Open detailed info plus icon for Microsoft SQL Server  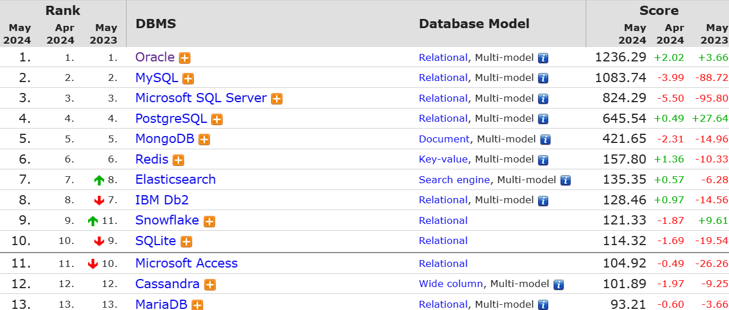pyautogui.click(x=277, y=99)
